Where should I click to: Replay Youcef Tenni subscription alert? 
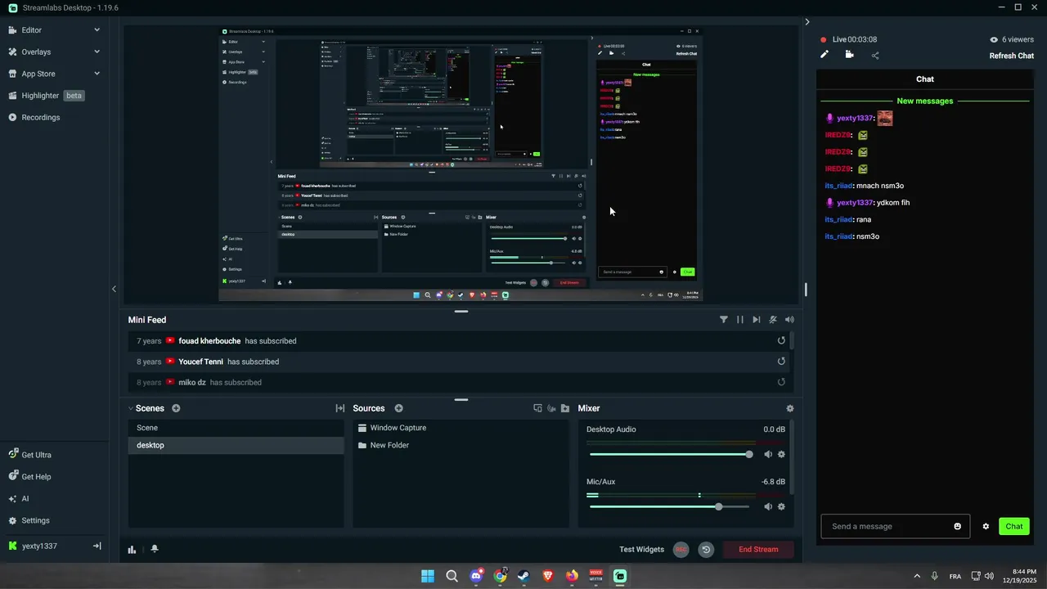[x=781, y=362]
